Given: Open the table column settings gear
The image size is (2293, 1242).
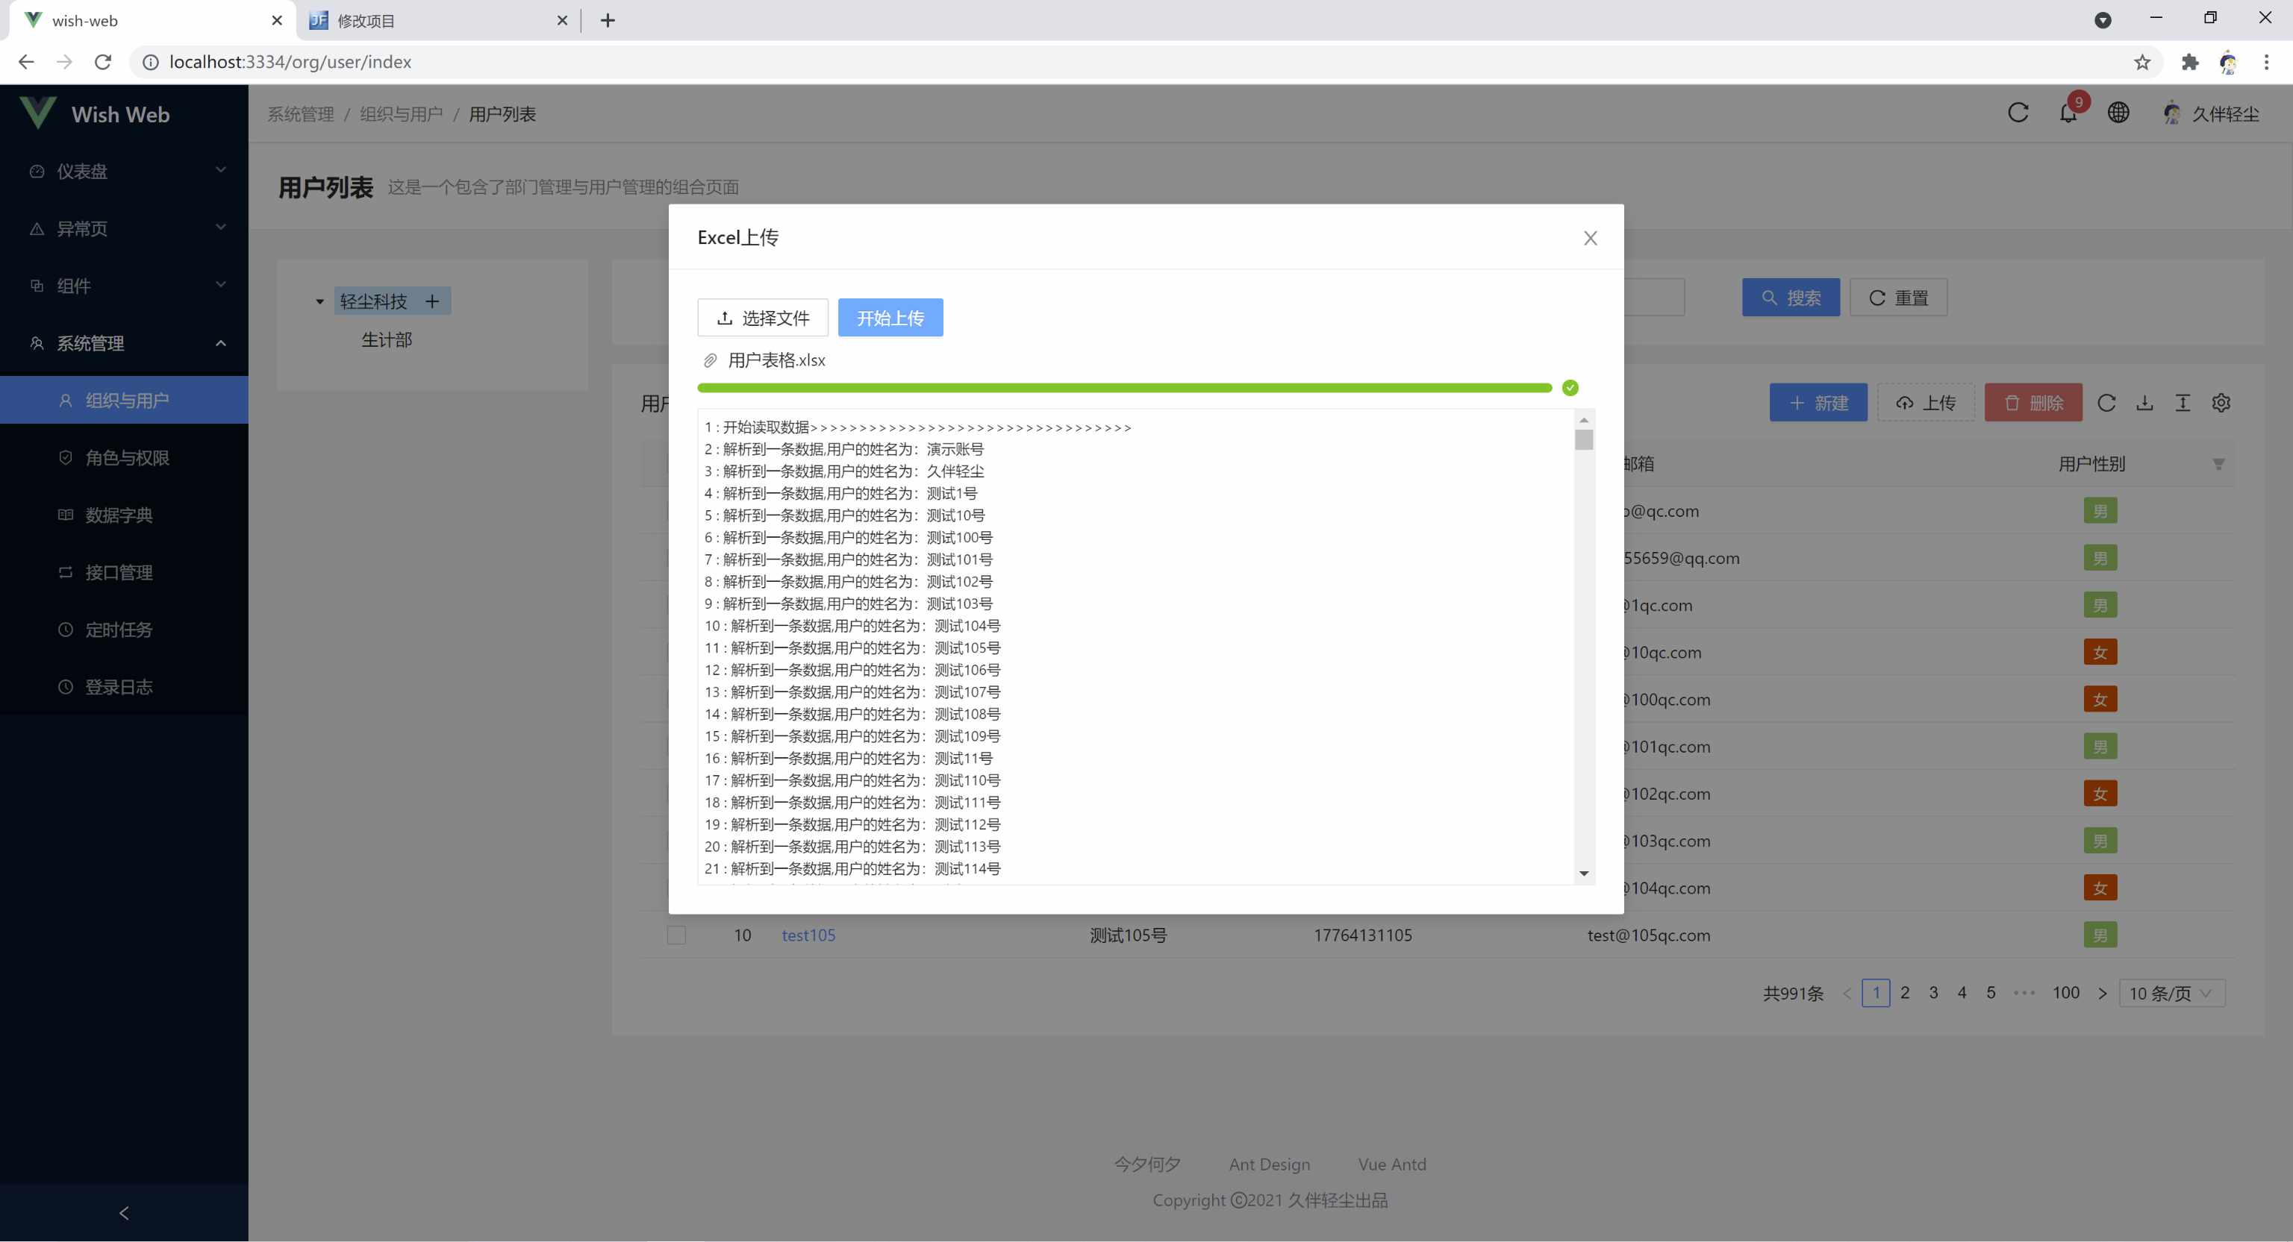Looking at the screenshot, I should (2221, 403).
